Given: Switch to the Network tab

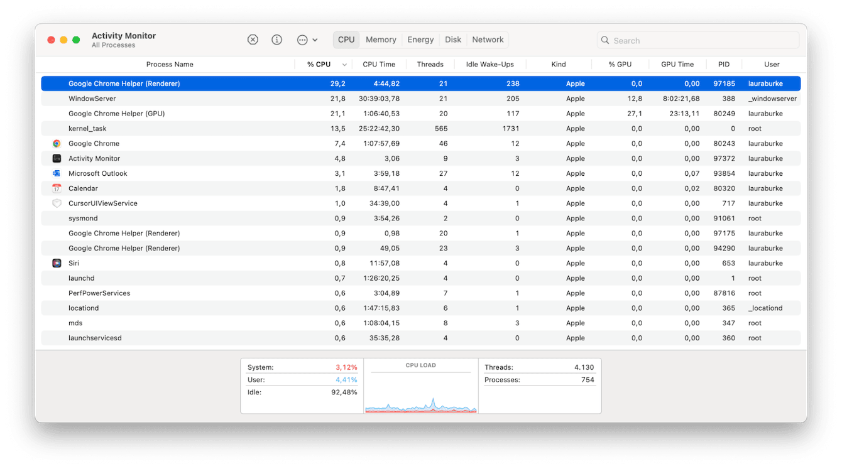Looking at the screenshot, I should [488, 39].
